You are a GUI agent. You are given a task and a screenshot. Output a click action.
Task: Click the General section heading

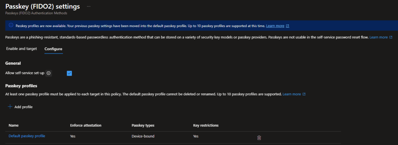point(13,63)
